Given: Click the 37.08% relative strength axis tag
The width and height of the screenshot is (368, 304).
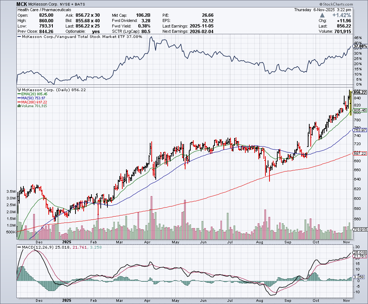Looking at the screenshot, I should [x=359, y=46].
